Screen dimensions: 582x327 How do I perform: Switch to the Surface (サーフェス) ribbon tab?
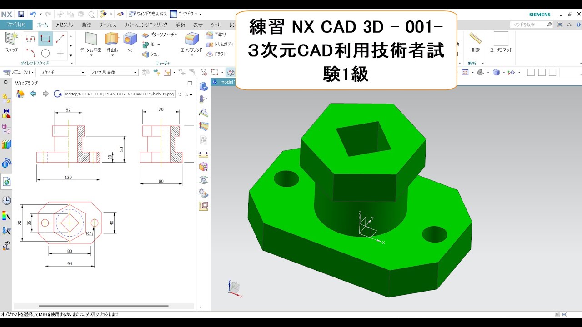pos(108,25)
